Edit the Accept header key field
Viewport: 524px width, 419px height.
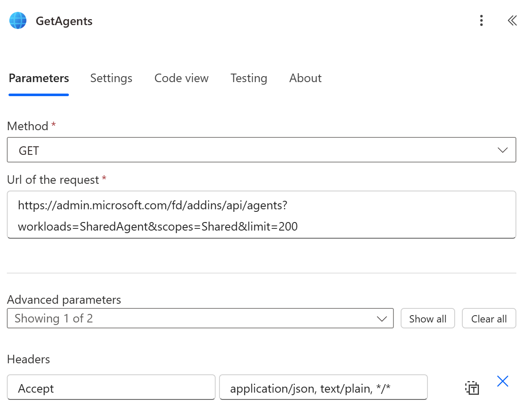click(x=111, y=388)
